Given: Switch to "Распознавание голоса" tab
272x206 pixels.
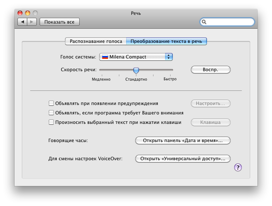Looking at the screenshot, I should (x=96, y=41).
